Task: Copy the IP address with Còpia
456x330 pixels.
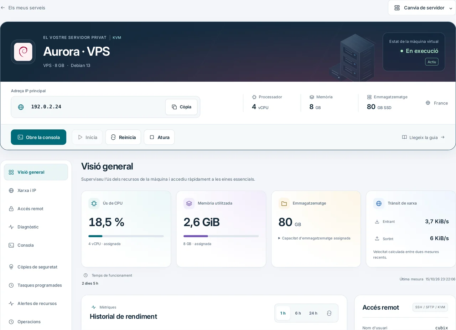Action: [x=181, y=107]
